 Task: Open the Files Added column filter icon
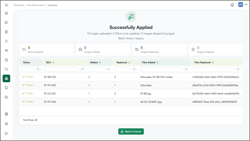186,69
